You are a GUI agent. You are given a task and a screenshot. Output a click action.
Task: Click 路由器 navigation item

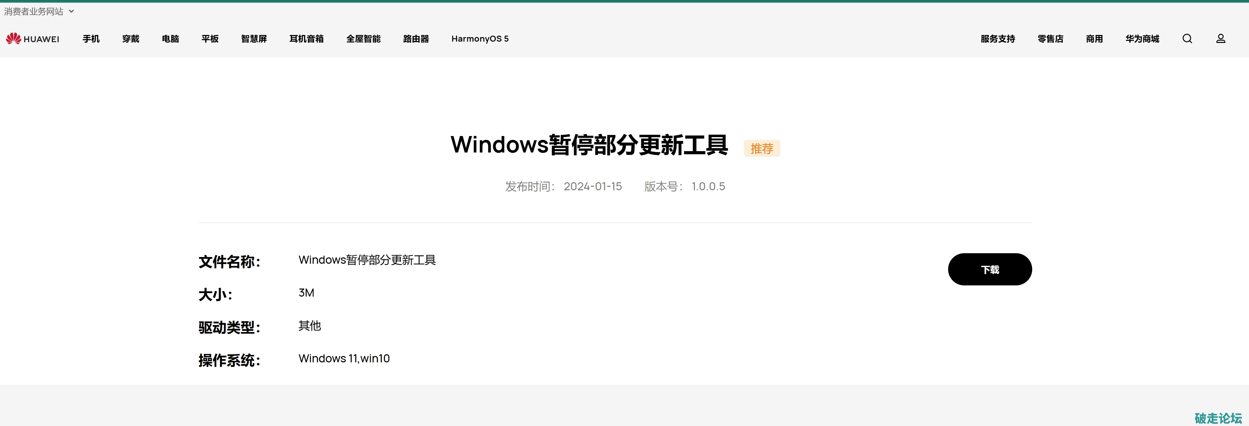(x=416, y=39)
